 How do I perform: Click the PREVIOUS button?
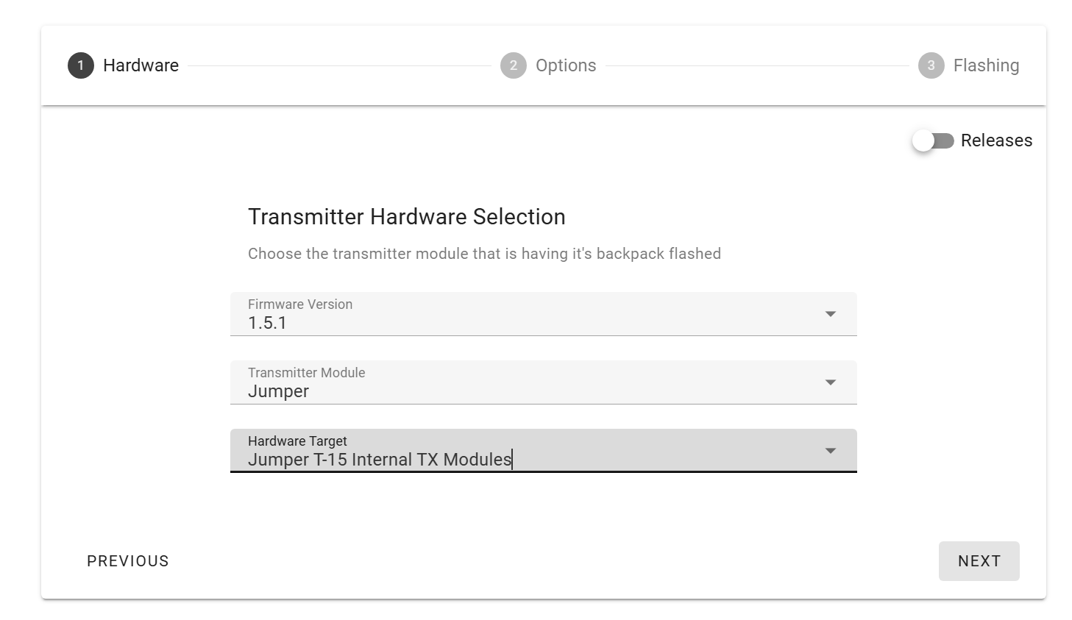128,561
